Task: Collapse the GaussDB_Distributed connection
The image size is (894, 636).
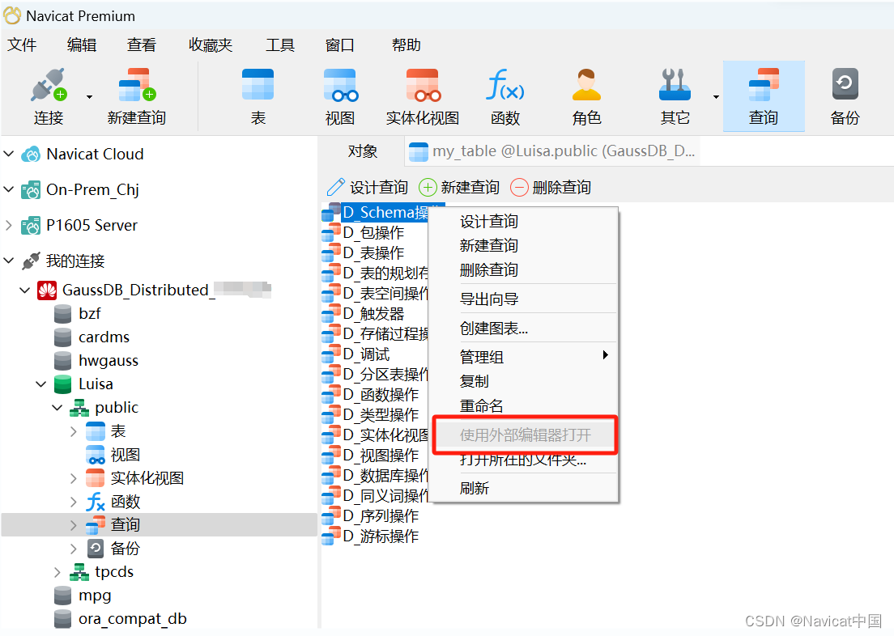Action: tap(24, 290)
